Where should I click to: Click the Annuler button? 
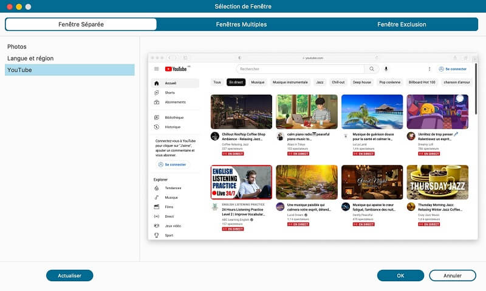tap(453, 275)
